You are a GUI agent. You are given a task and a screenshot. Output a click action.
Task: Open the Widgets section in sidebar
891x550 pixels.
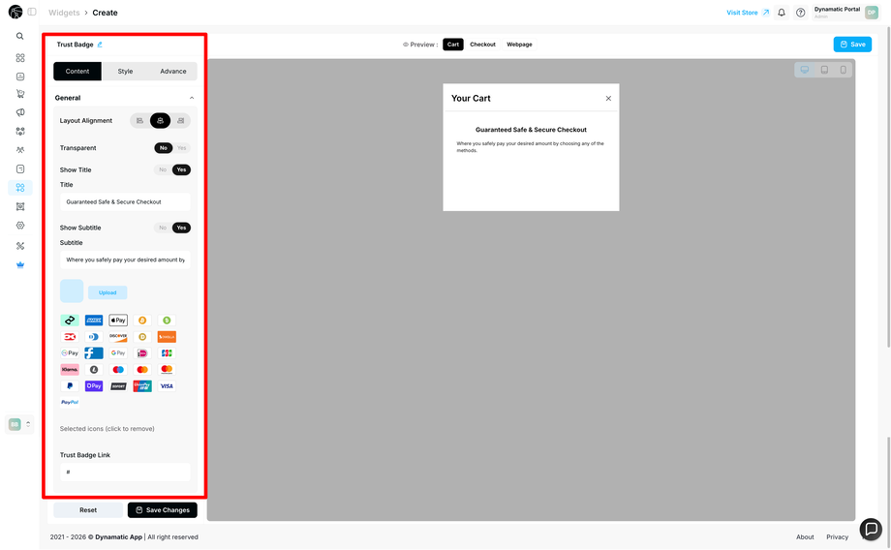click(x=20, y=188)
